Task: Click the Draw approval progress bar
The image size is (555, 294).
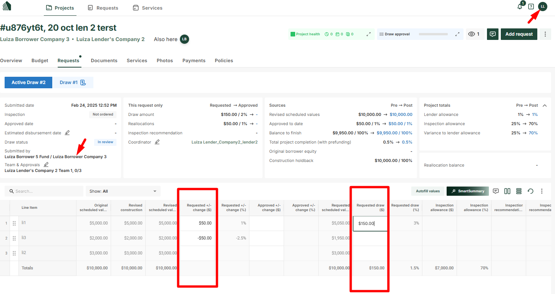Action: point(433,34)
